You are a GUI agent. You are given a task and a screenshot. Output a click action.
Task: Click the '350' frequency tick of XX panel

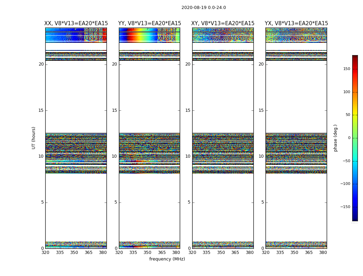click(x=74, y=253)
